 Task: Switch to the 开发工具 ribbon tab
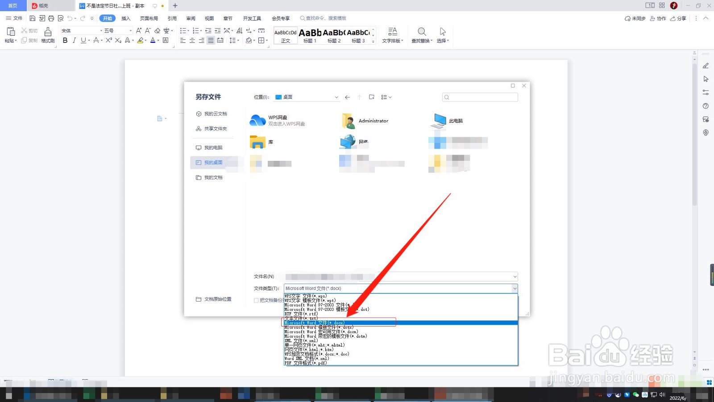(x=252, y=18)
